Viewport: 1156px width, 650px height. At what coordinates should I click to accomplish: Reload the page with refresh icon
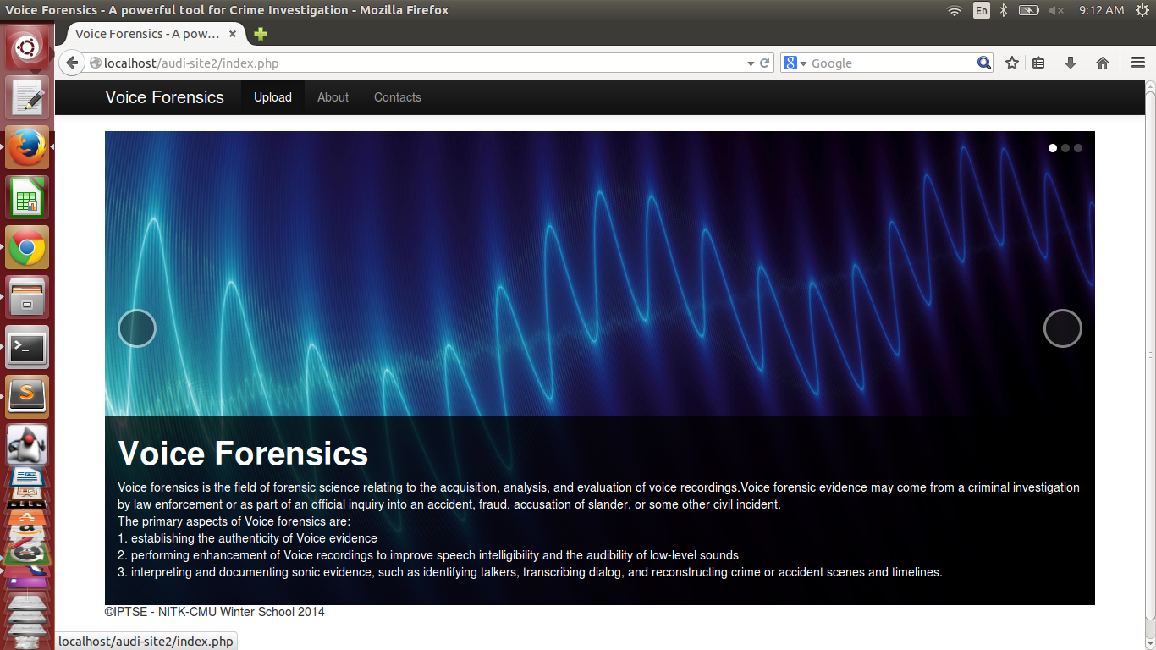coord(765,63)
